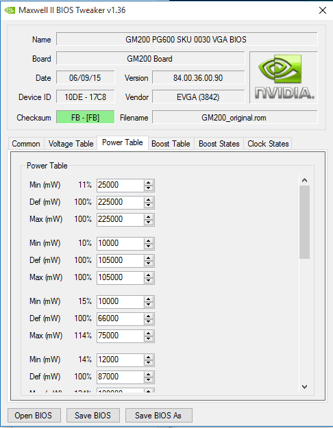
Task: Click the power table scrollbar up arrow
Action: 305,180
